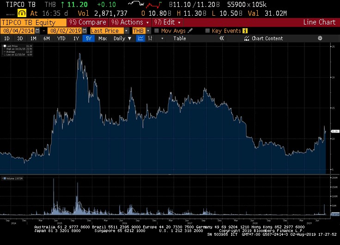This screenshot has width=340, height=245.
Task: Click the At 16:35 time stamp
Action: [49, 13]
